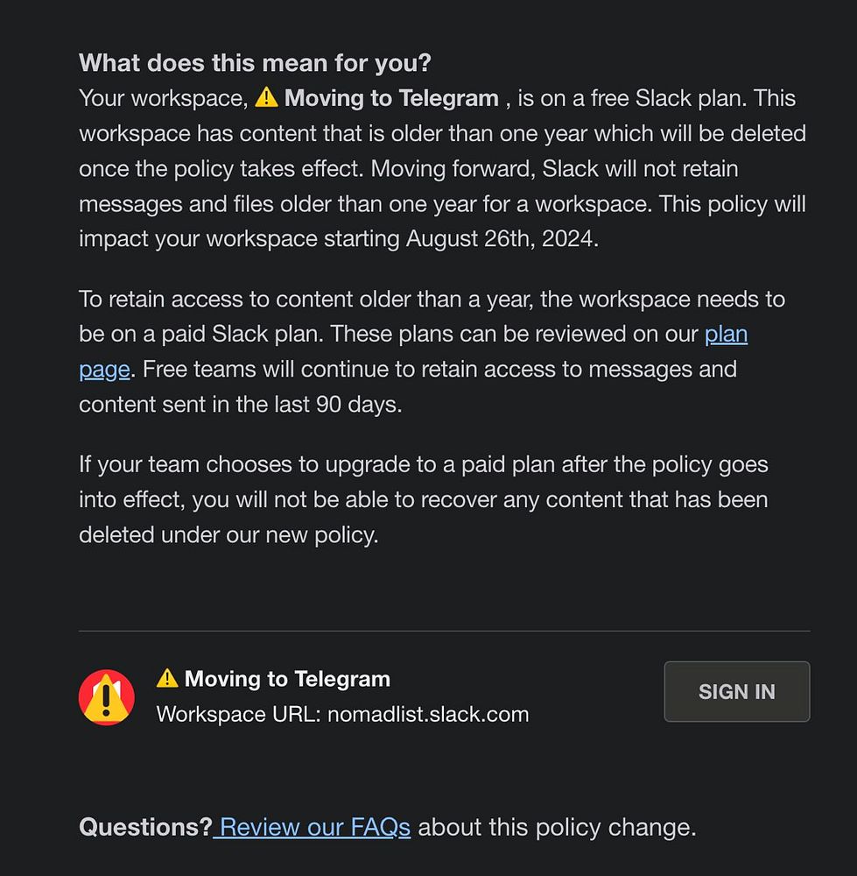Click the bold 'Questions?' label
The height and width of the screenshot is (876, 857).
pyautogui.click(x=145, y=827)
